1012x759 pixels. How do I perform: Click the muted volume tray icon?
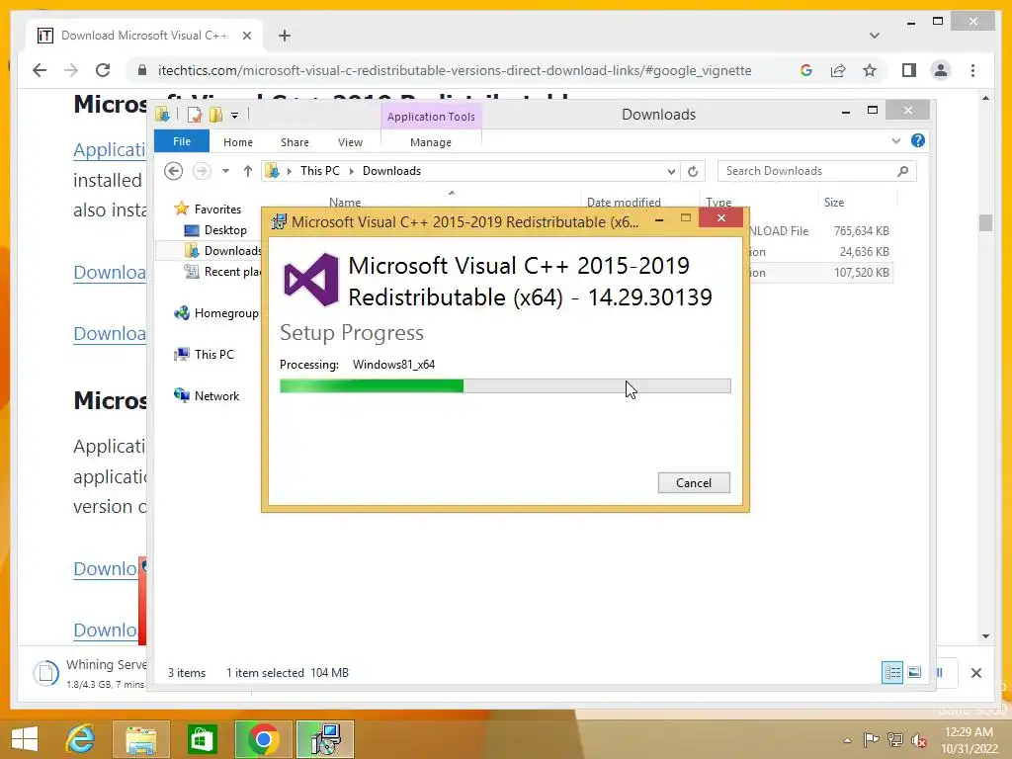click(918, 740)
